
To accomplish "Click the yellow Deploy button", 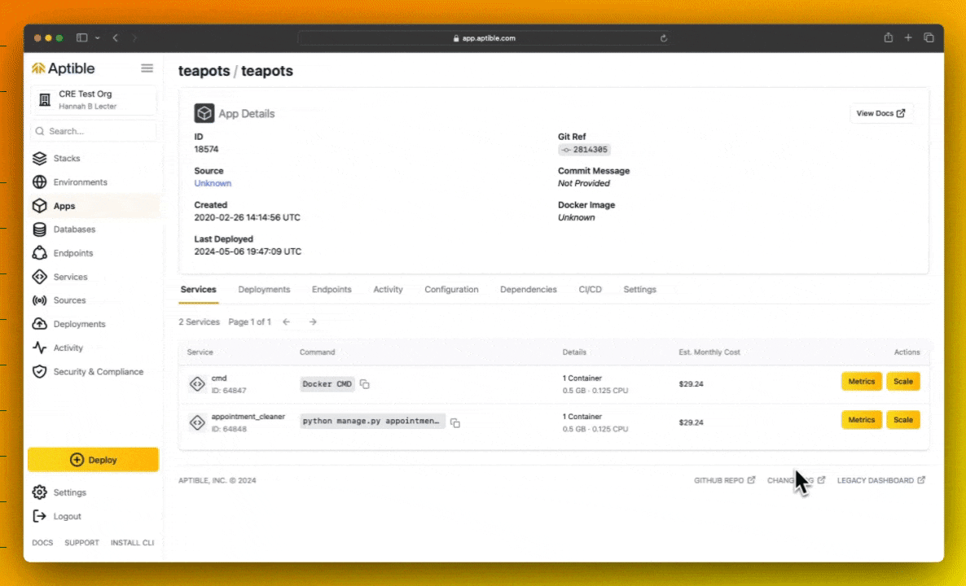I will click(x=93, y=460).
